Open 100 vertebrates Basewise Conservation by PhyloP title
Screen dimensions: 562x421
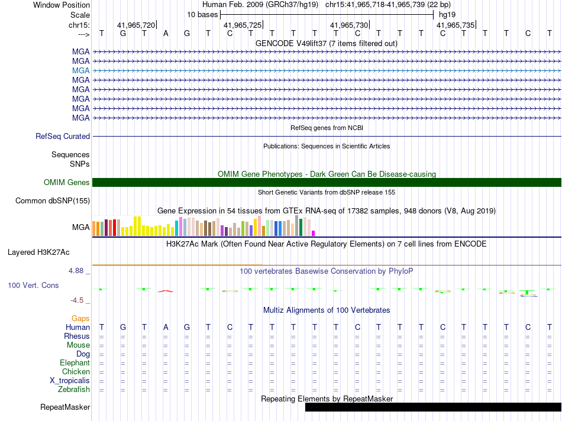tap(326, 271)
